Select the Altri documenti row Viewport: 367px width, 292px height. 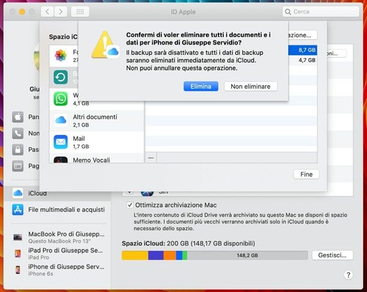pos(96,120)
